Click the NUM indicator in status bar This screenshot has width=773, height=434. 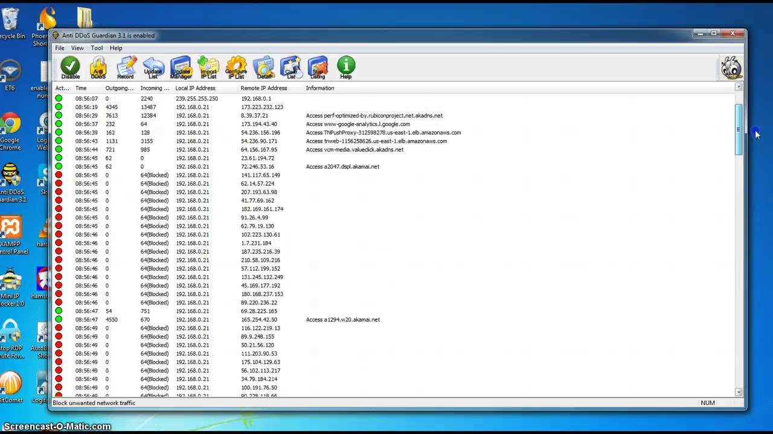click(x=707, y=403)
